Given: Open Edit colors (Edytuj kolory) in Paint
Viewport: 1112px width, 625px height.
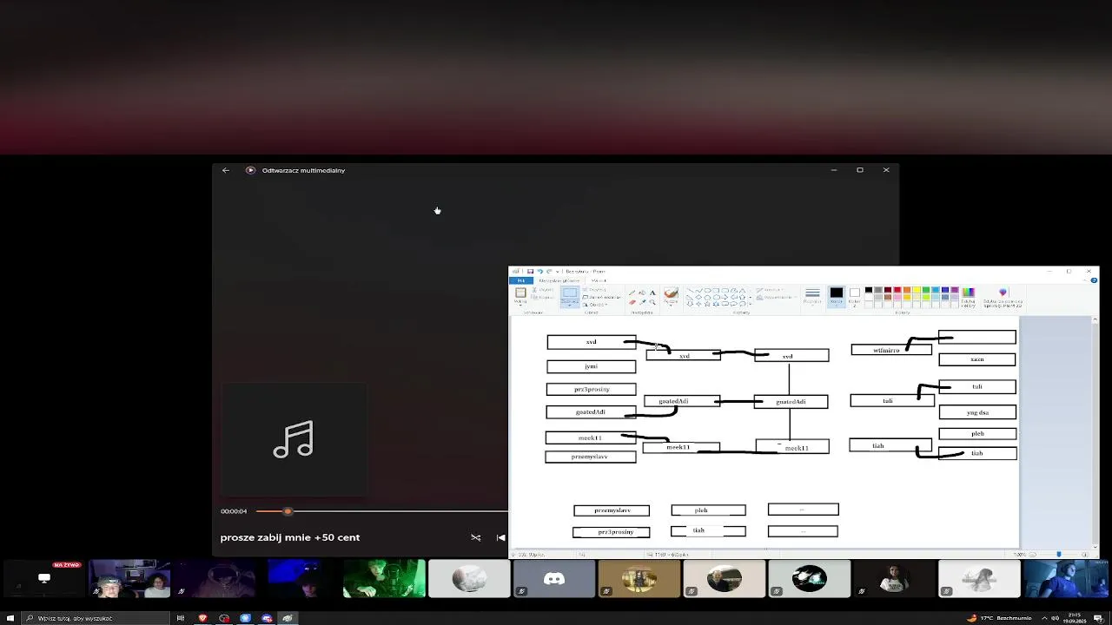Looking at the screenshot, I should 969,297.
